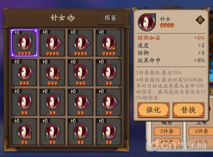Screen dimensions: 213x157
Task: Select the first two-star soul in row three
Action: pyautogui.click(x=24, y=102)
